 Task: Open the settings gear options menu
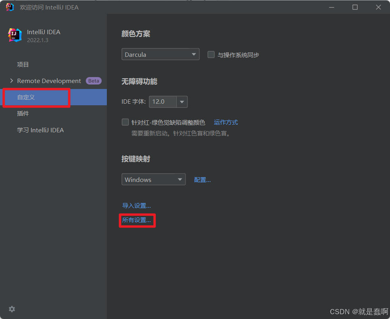(12, 309)
